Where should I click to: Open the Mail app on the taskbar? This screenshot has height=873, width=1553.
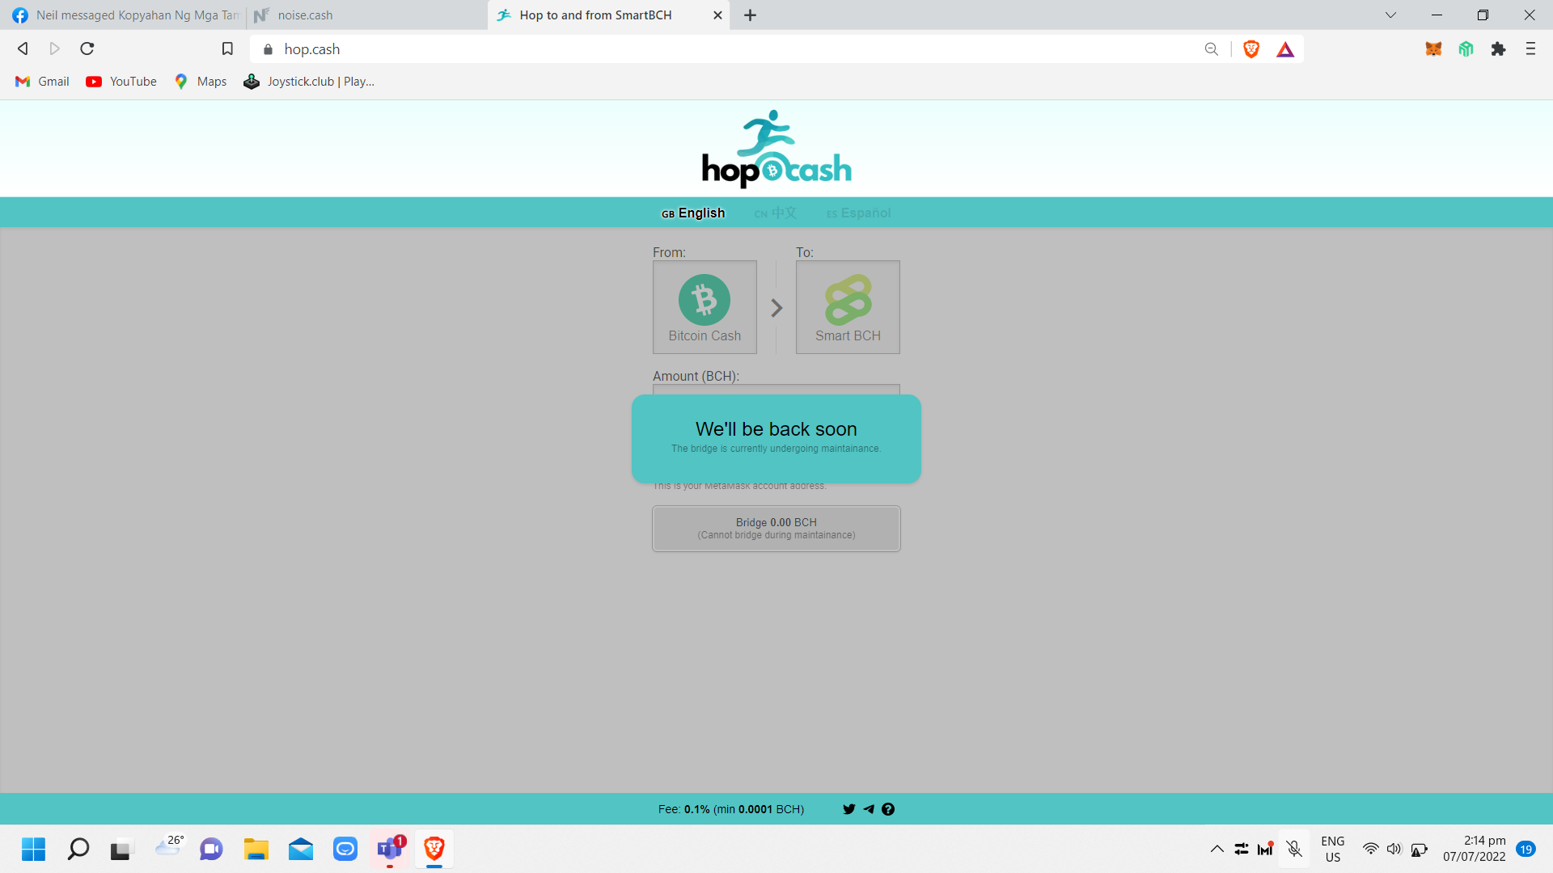pos(301,850)
